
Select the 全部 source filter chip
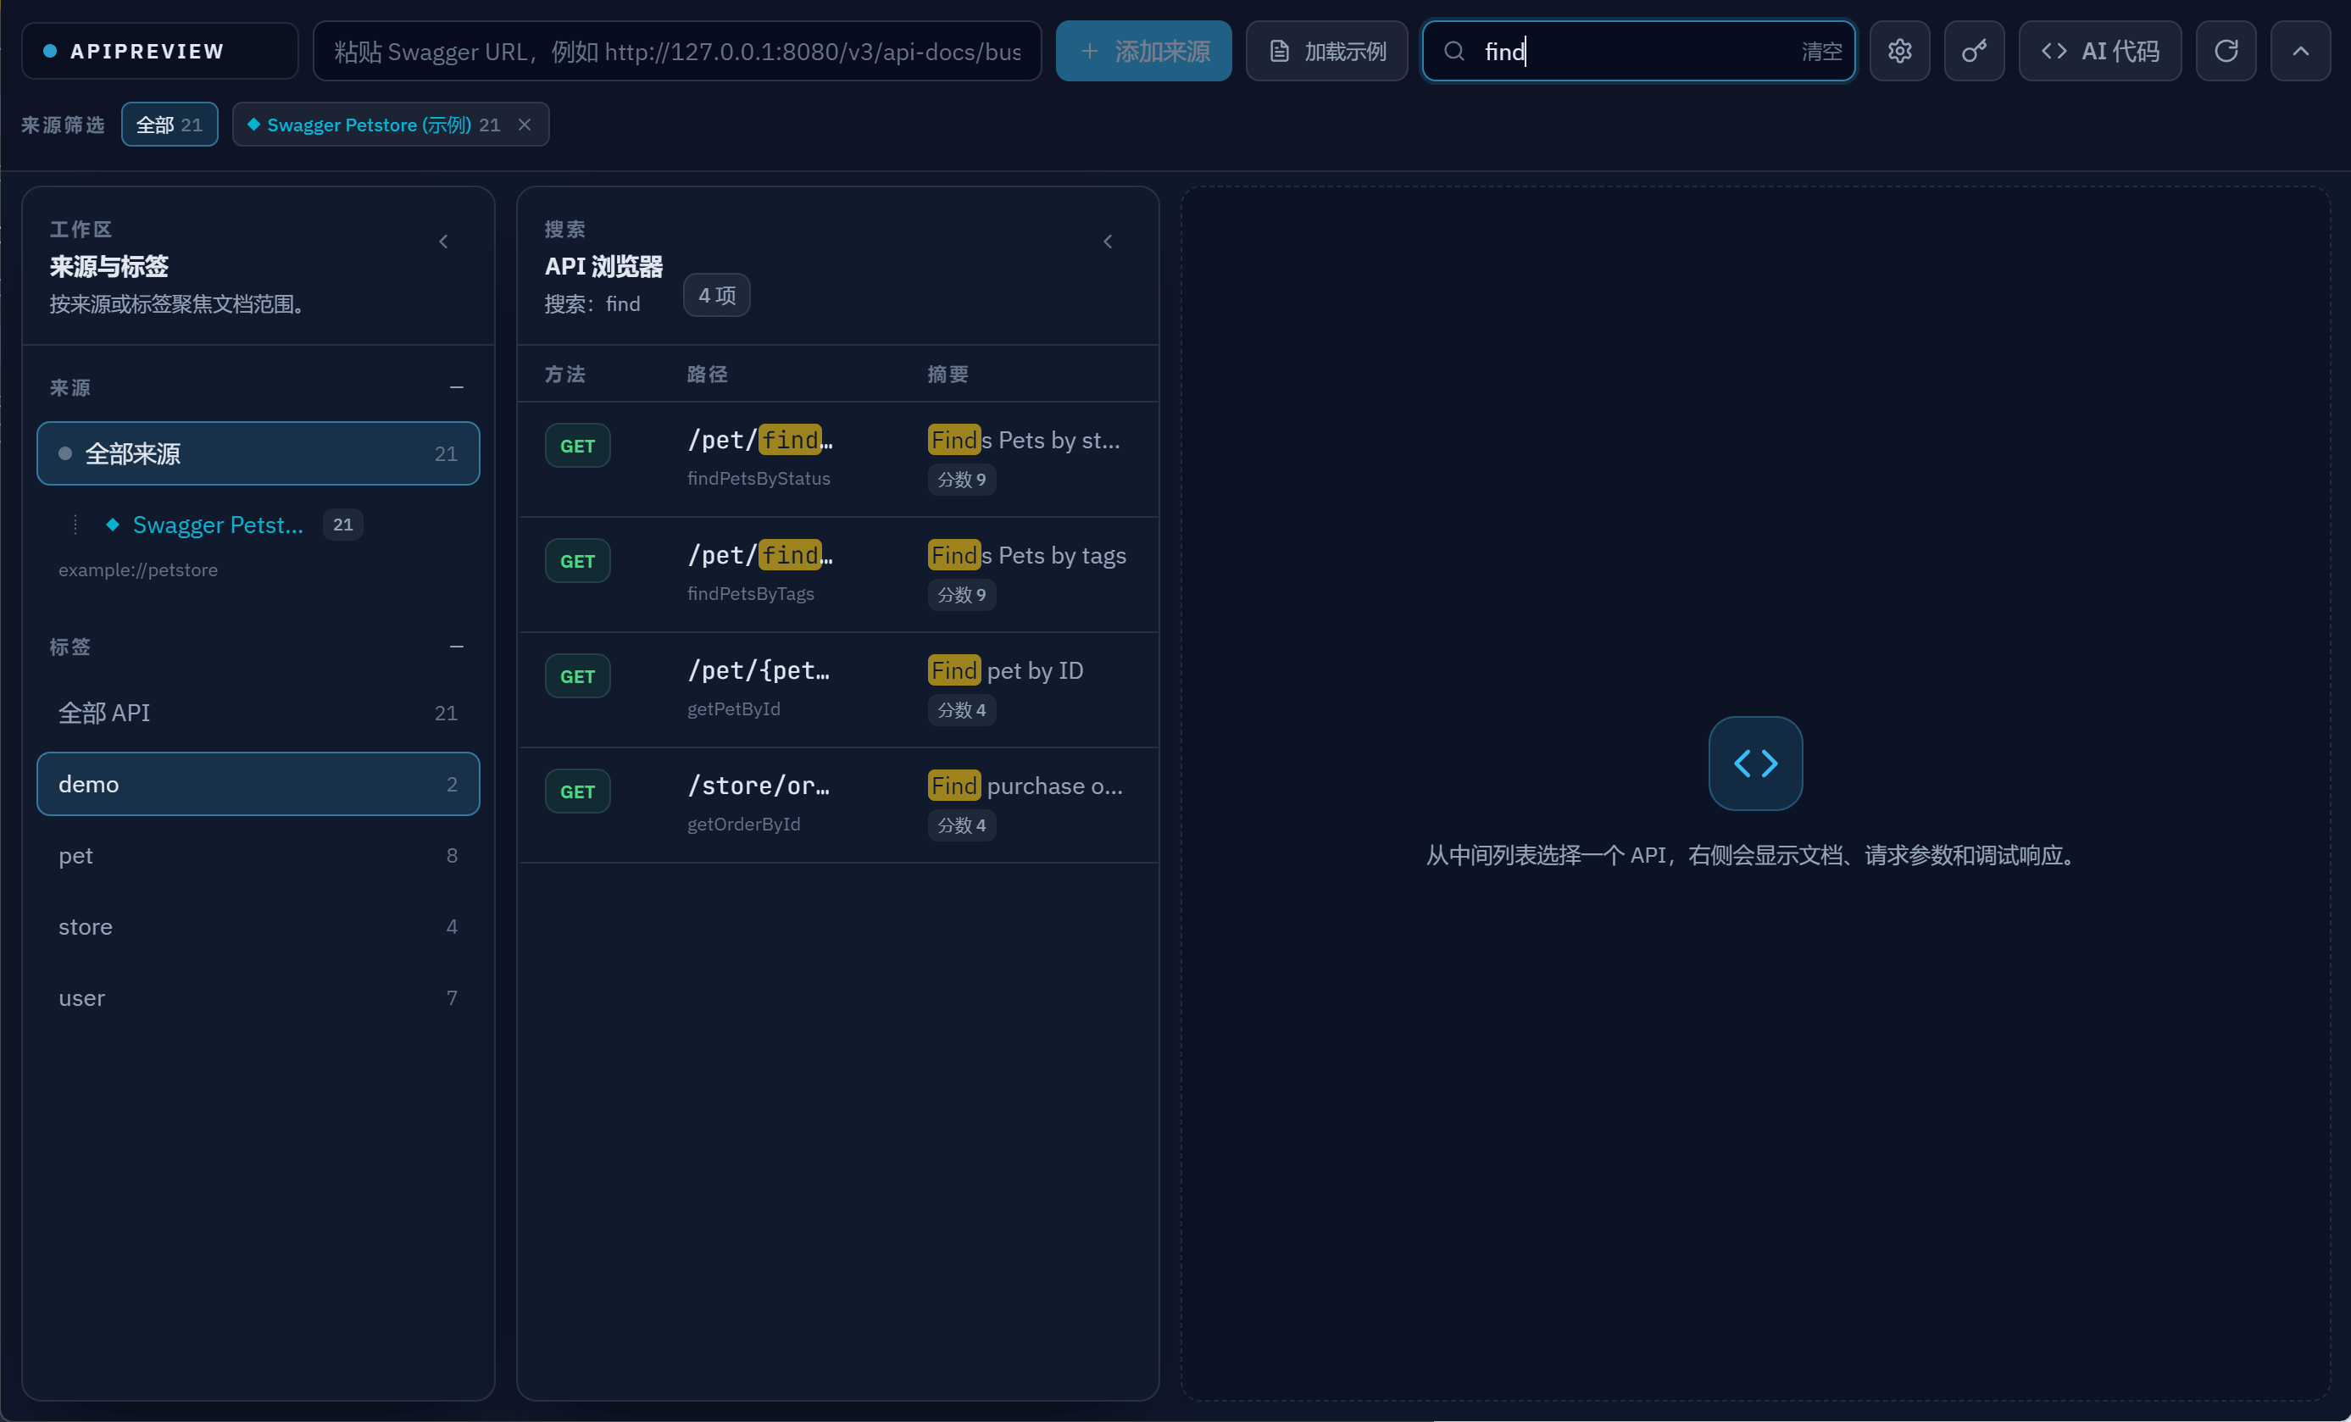click(170, 125)
